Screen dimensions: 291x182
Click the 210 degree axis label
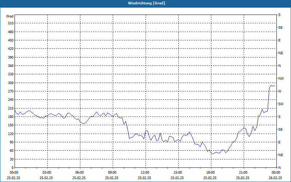tap(11, 108)
